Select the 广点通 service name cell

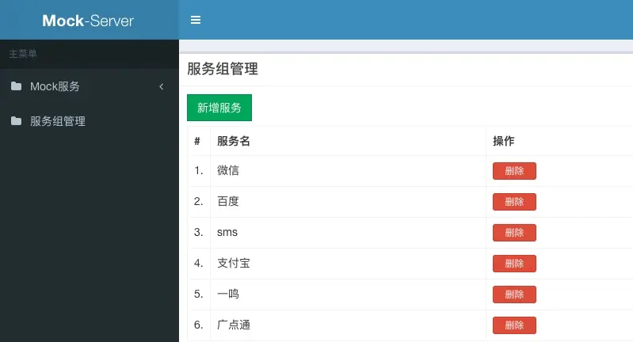348,325
